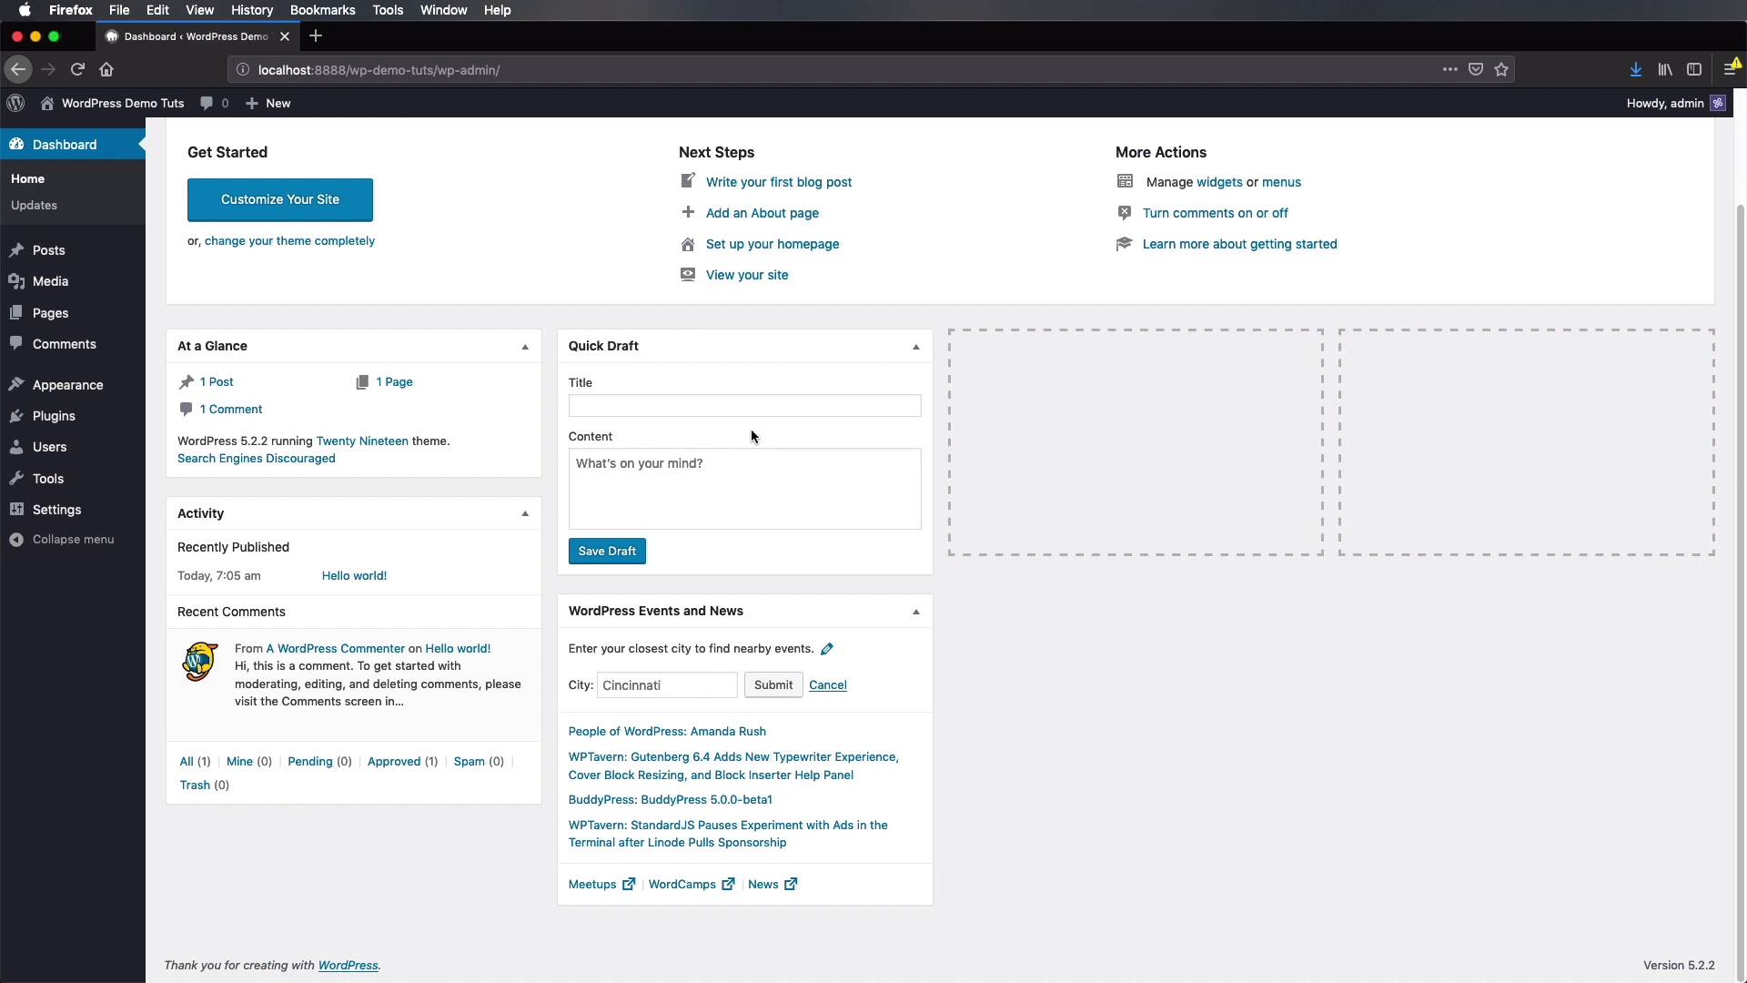Screen dimensions: 1747x983
Task: Click the Posts icon in sidebar
Action: pos(15,249)
